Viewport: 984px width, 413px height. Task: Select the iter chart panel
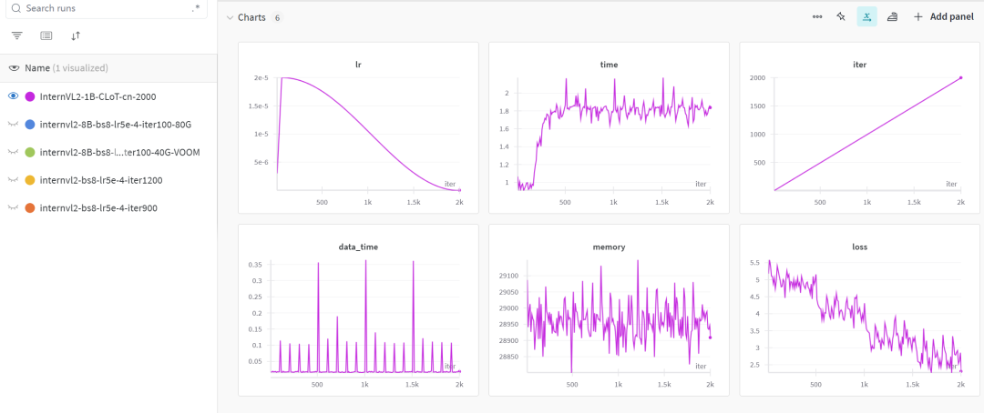pos(860,128)
